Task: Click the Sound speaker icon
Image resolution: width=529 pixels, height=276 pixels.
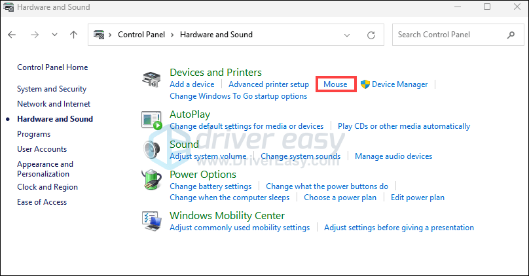Action: coord(151,150)
